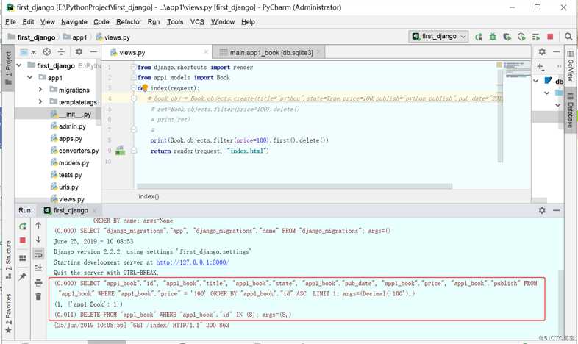The image size is (578, 344).
Task: Expand the migrations folder
Action: pyautogui.click(x=40, y=90)
